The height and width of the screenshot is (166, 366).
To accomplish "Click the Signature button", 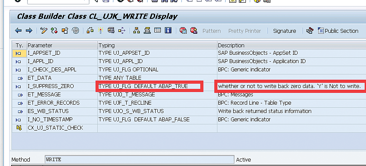I will tap(284, 31).
